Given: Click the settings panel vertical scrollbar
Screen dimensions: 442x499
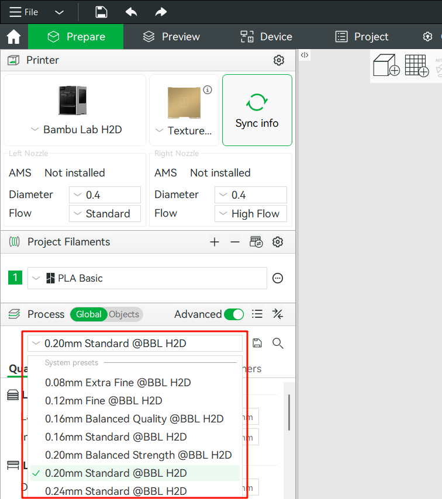Looking at the screenshot, I should [289, 412].
